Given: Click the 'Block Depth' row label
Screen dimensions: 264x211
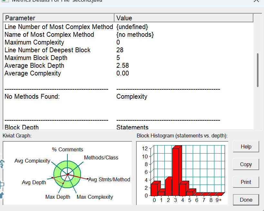Looking at the screenshot, I should click(x=22, y=127).
